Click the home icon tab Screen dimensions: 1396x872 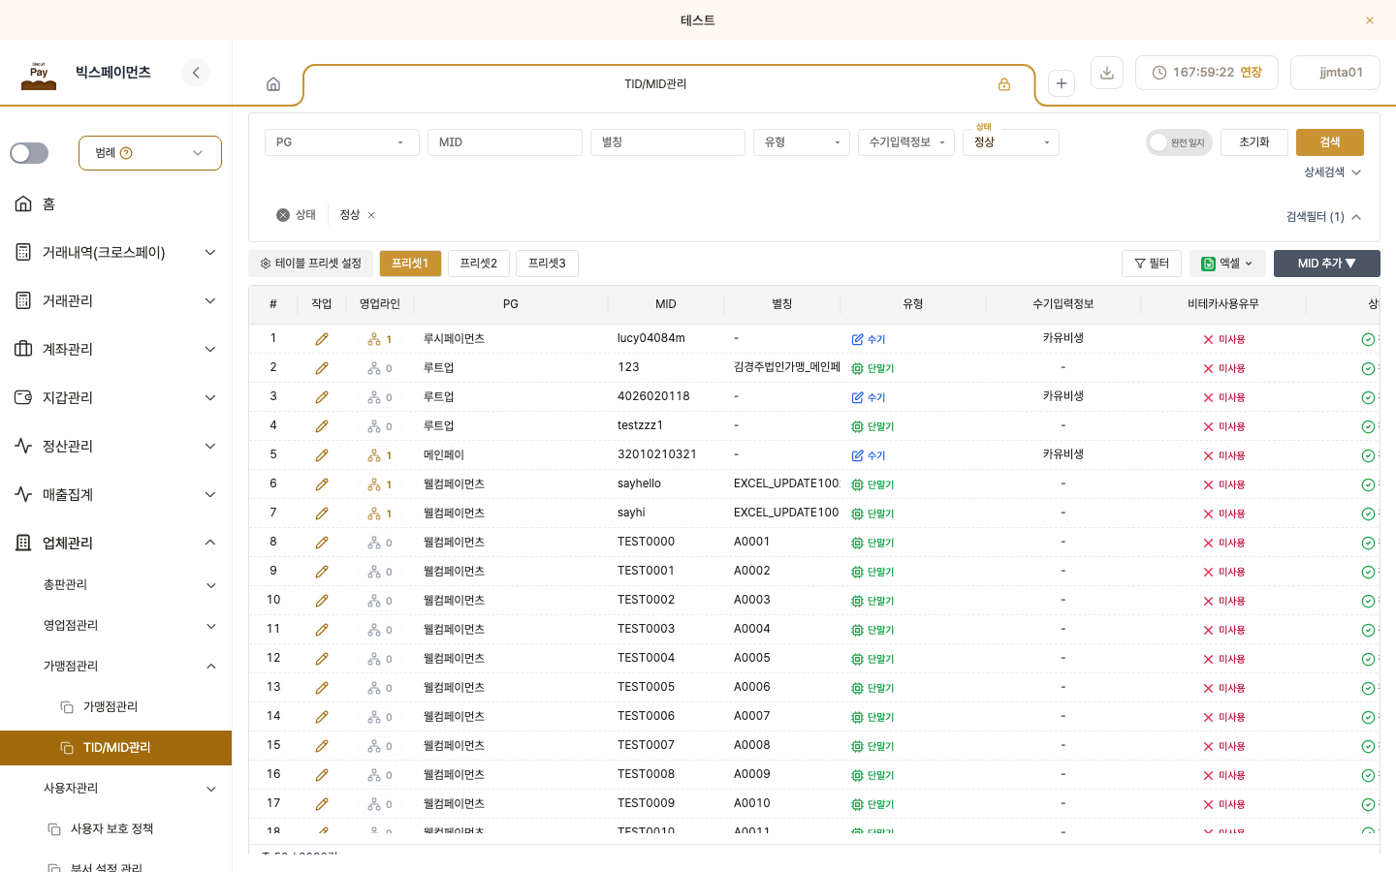click(273, 84)
